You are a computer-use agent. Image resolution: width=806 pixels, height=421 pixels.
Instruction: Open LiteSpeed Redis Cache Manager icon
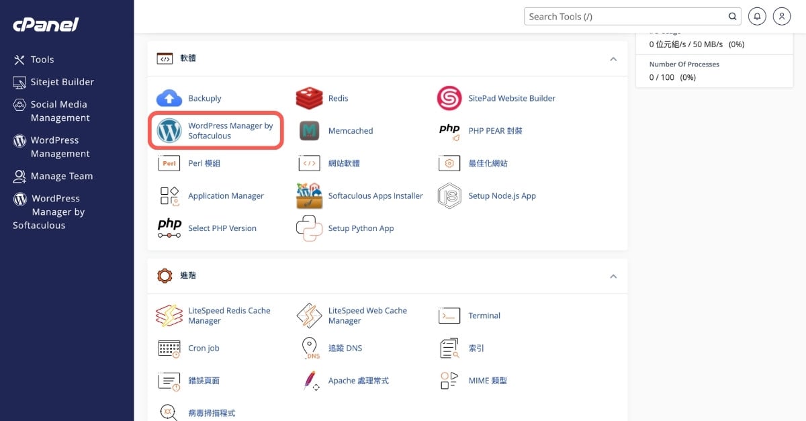click(x=169, y=316)
